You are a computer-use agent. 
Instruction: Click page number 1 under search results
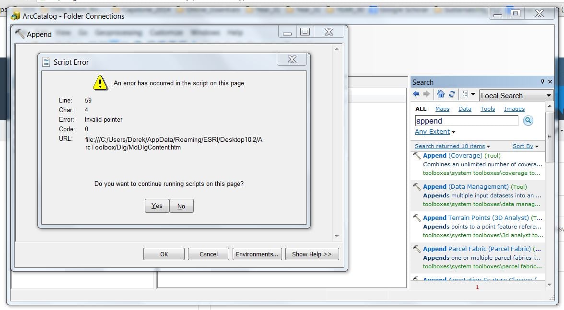[477, 287]
